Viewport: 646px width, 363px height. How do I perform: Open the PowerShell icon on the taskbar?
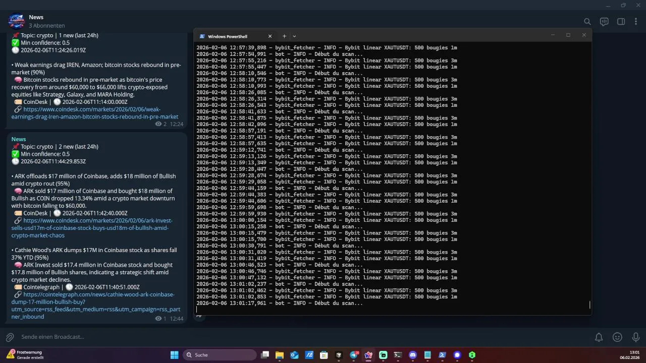[442, 355]
